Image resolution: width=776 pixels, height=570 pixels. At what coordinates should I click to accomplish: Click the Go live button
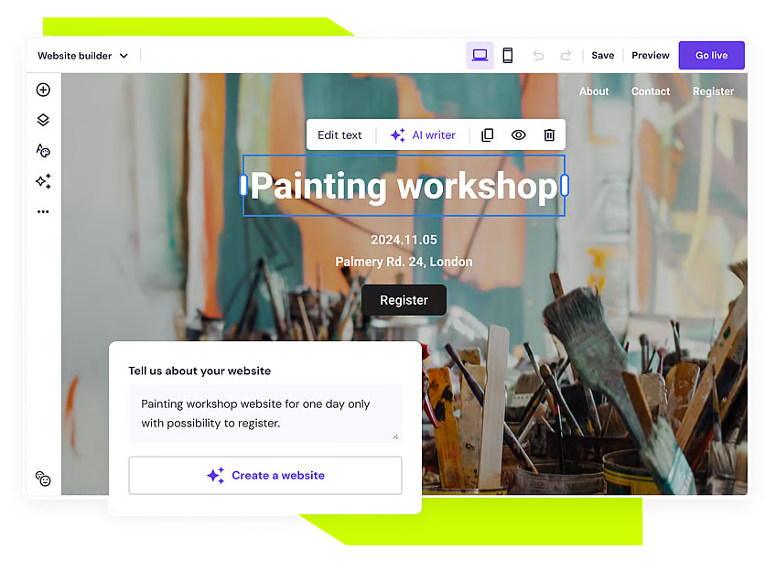[711, 55]
